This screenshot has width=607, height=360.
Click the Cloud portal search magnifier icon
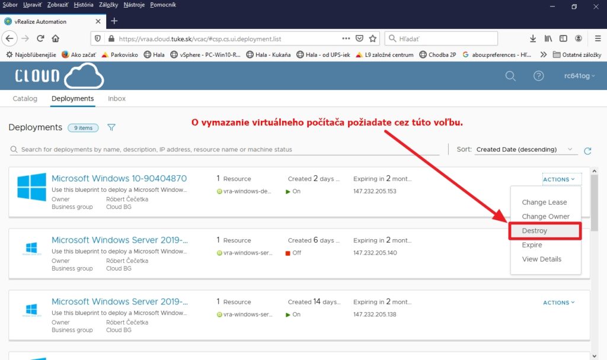510,76
